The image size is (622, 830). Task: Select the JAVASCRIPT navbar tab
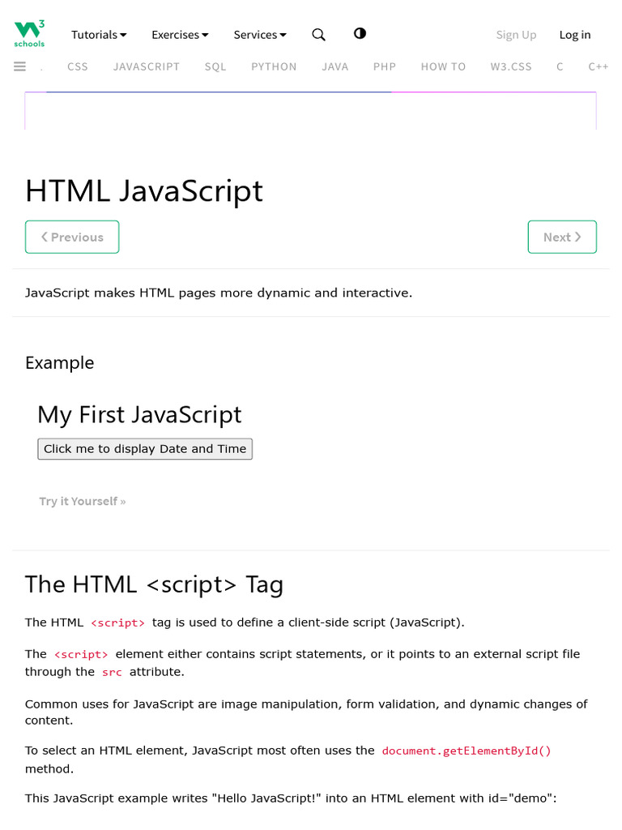point(147,66)
